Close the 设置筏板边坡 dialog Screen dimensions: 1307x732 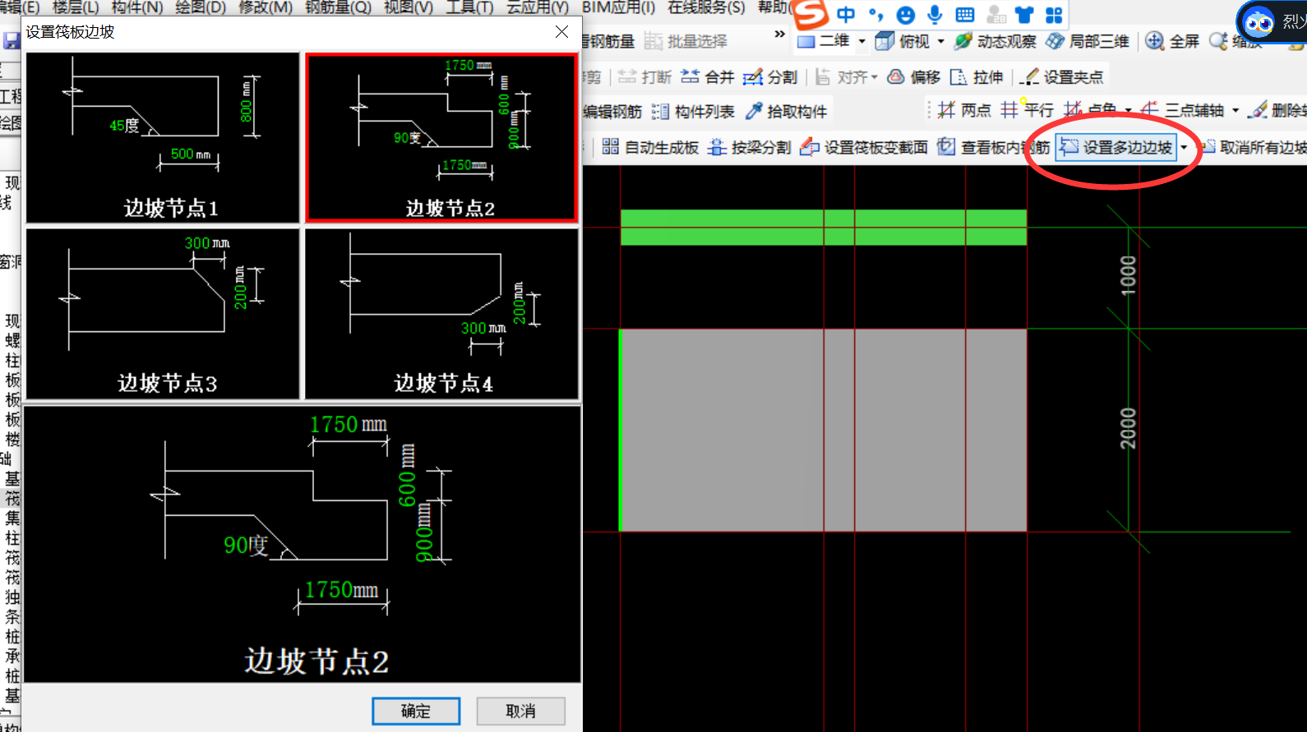tap(561, 31)
